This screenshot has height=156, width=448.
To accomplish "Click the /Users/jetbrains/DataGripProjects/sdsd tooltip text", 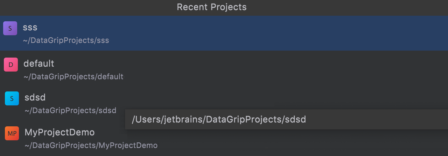I will click(219, 120).
